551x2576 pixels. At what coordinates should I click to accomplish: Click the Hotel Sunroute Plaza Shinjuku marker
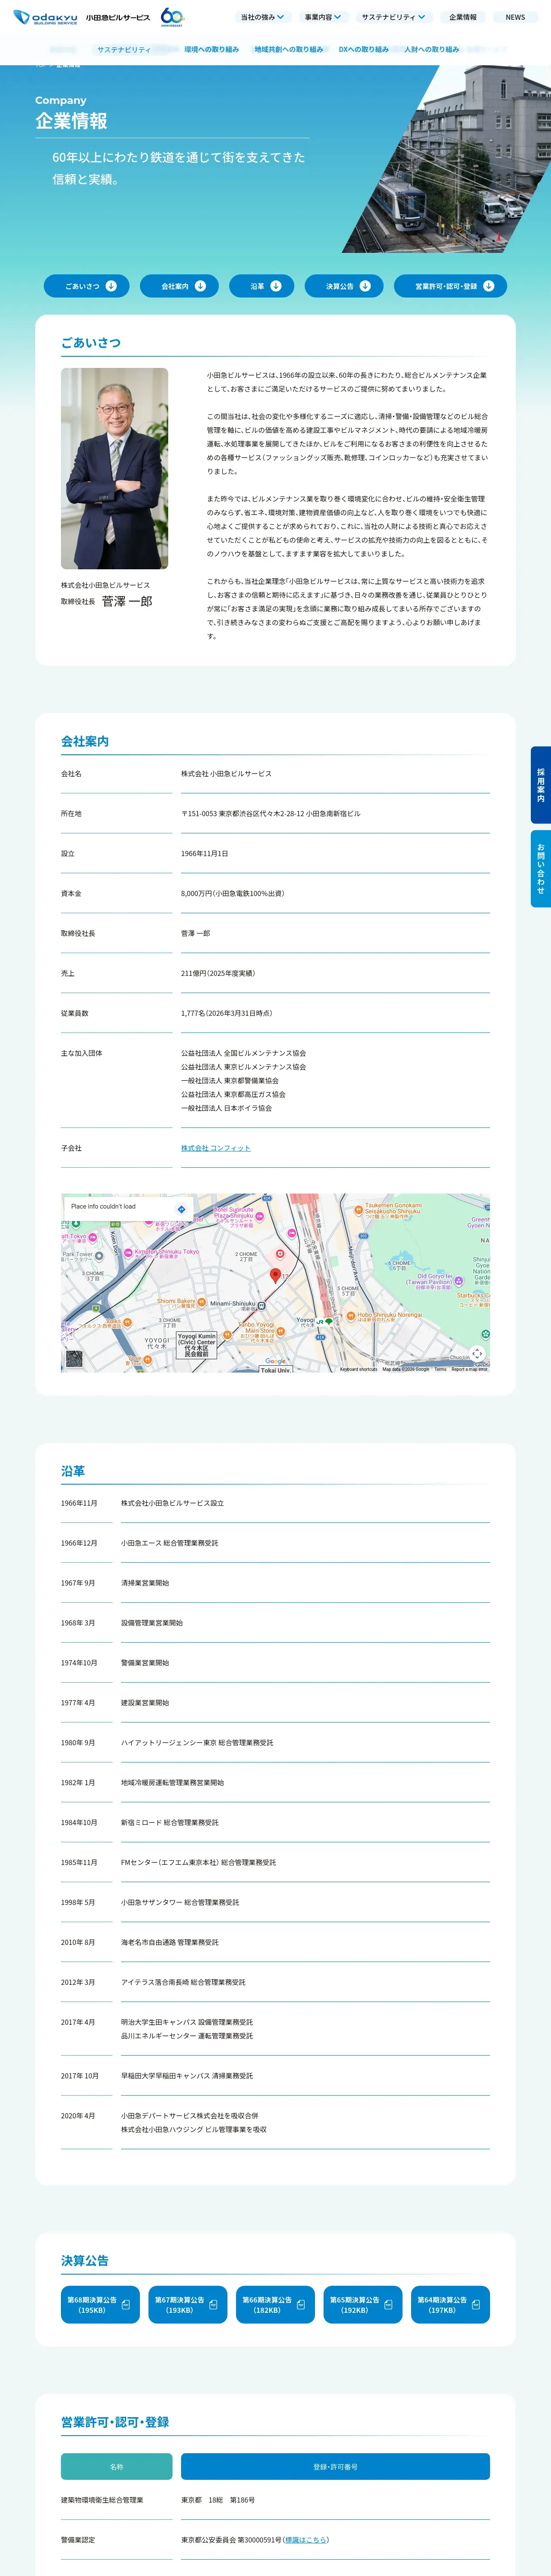click(x=259, y=1217)
